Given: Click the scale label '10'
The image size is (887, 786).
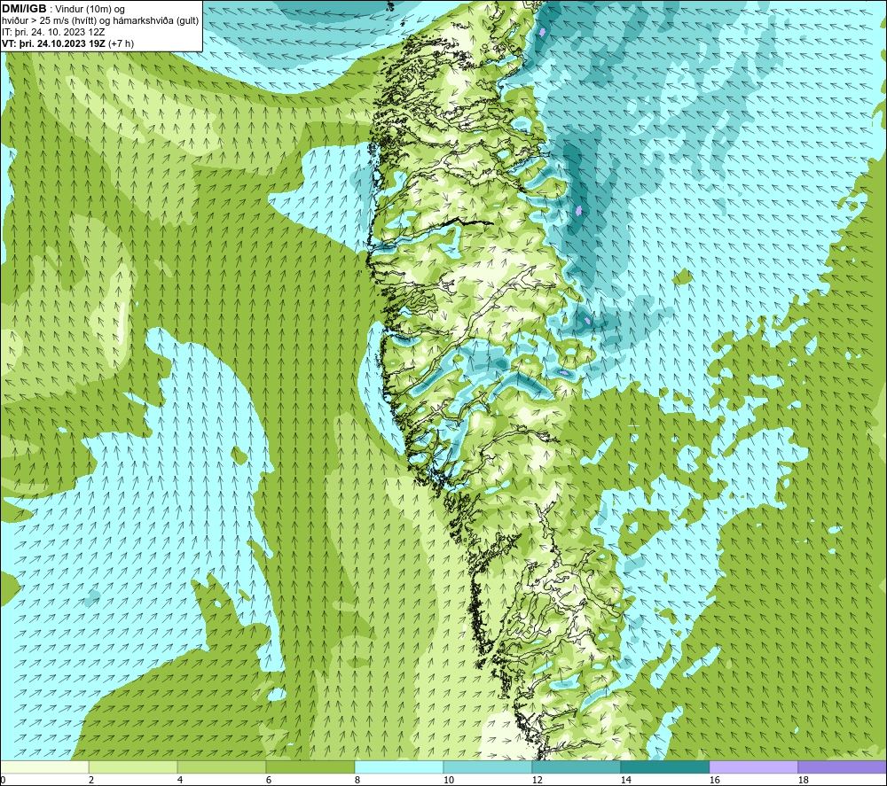Looking at the screenshot, I should (x=448, y=780).
